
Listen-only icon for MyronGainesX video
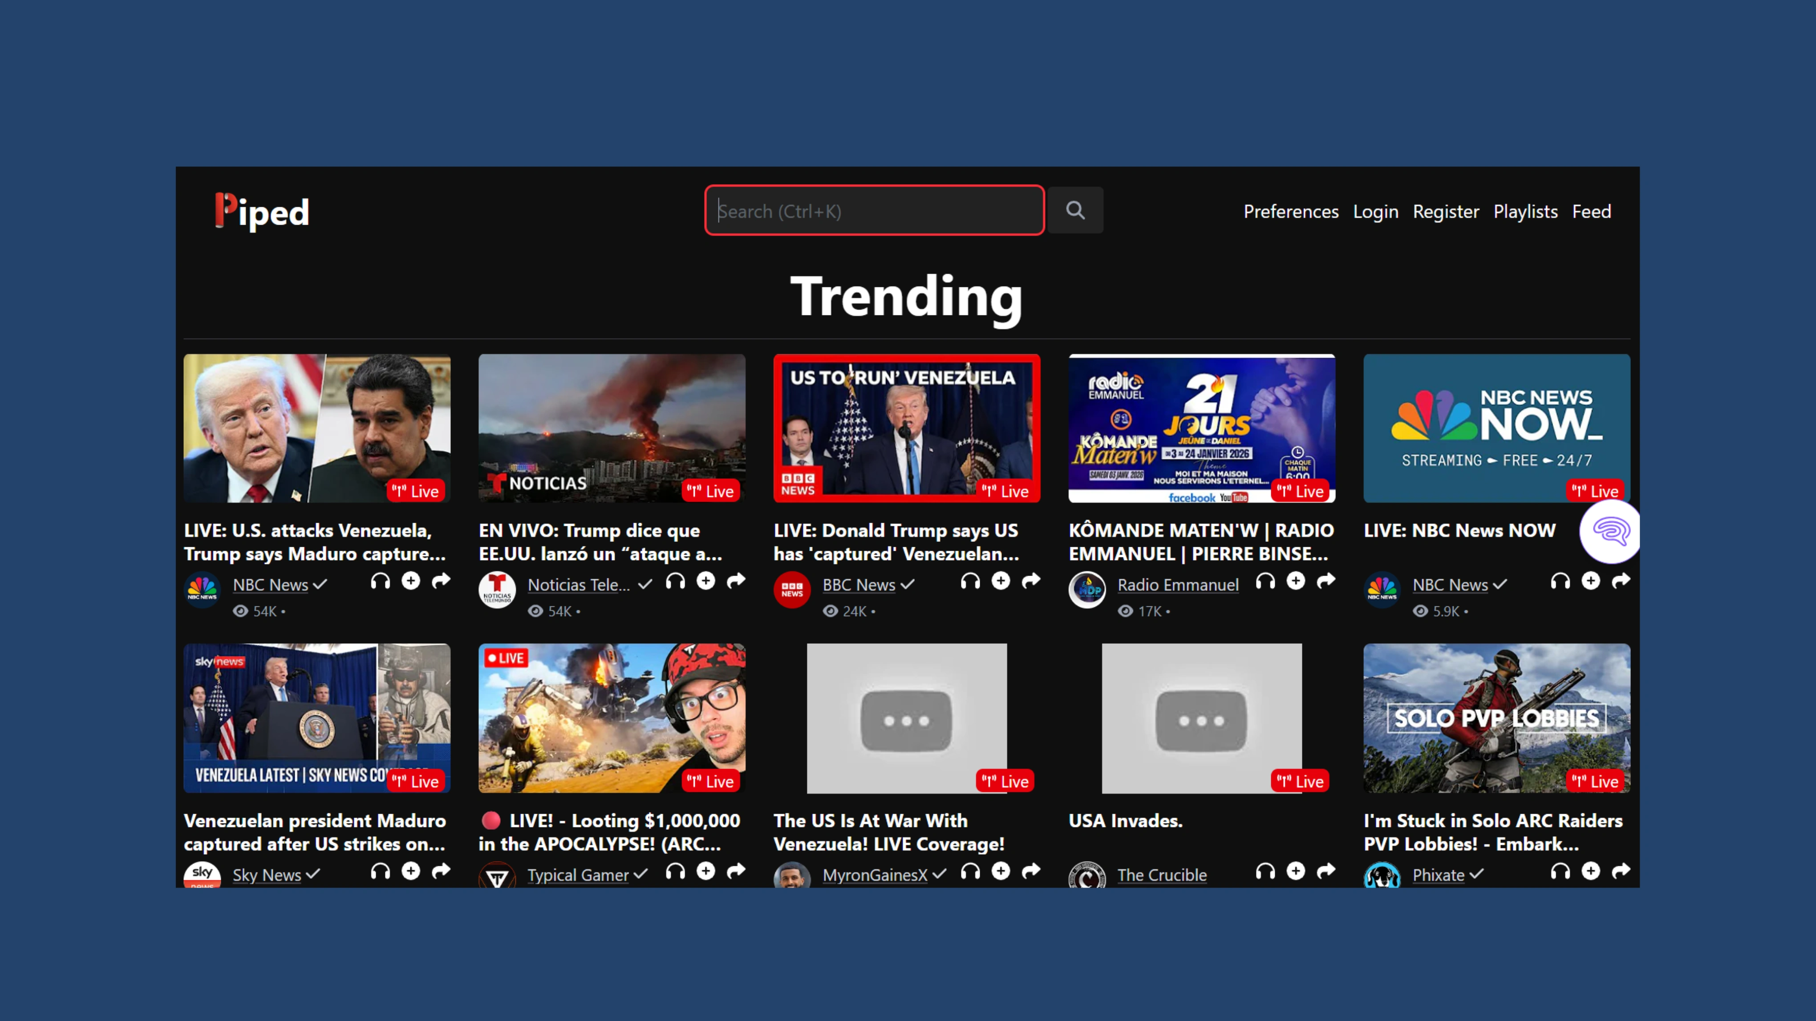pos(971,871)
